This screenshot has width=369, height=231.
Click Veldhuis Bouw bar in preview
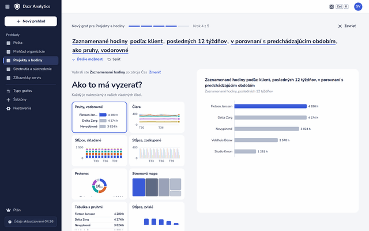coord(256,140)
